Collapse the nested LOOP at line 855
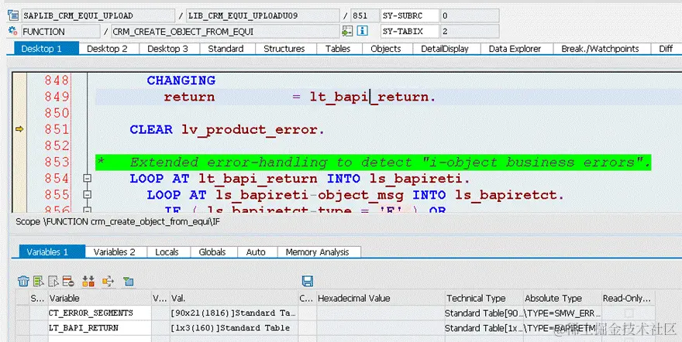682x342 pixels. (87, 194)
